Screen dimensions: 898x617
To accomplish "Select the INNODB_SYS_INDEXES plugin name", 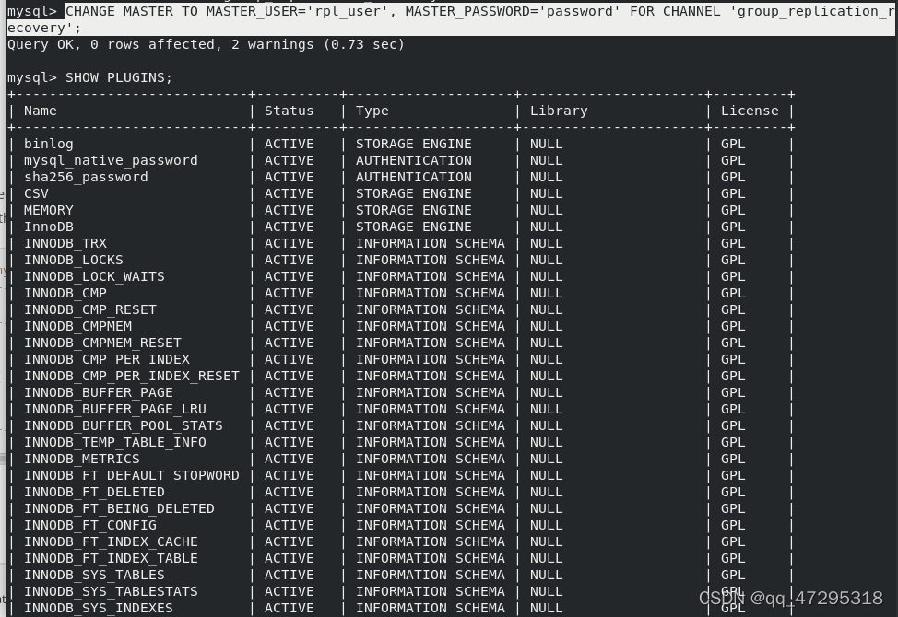I will [98, 609].
